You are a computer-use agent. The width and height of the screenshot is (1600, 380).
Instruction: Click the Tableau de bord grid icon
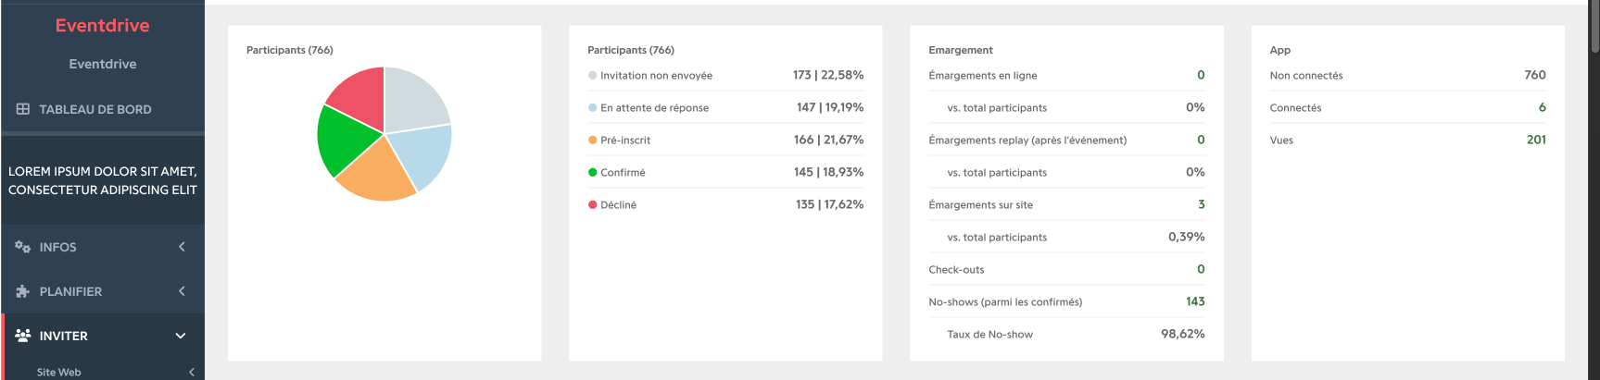click(23, 109)
